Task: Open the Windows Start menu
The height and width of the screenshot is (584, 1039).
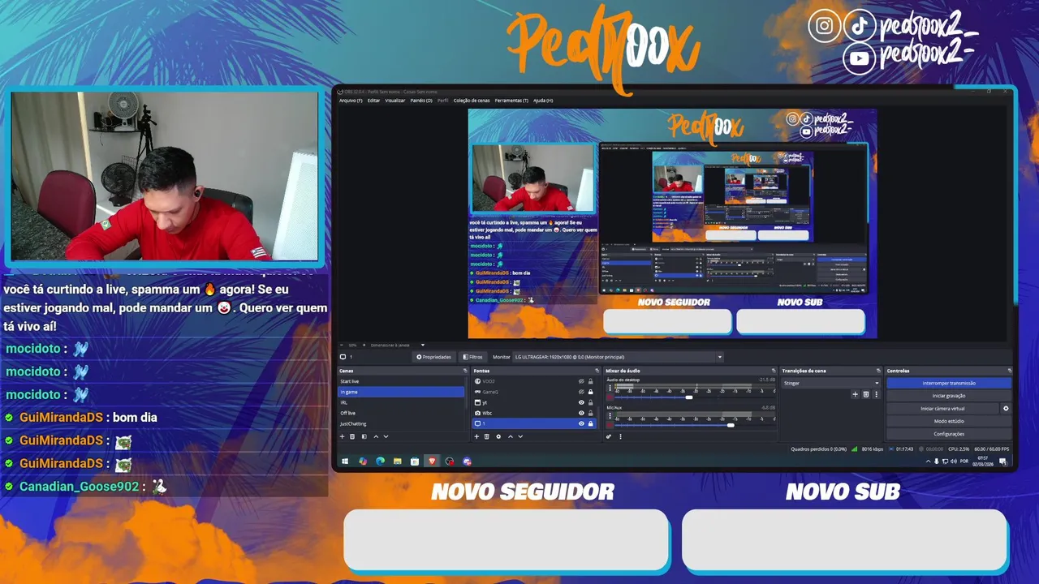Action: pyautogui.click(x=345, y=462)
